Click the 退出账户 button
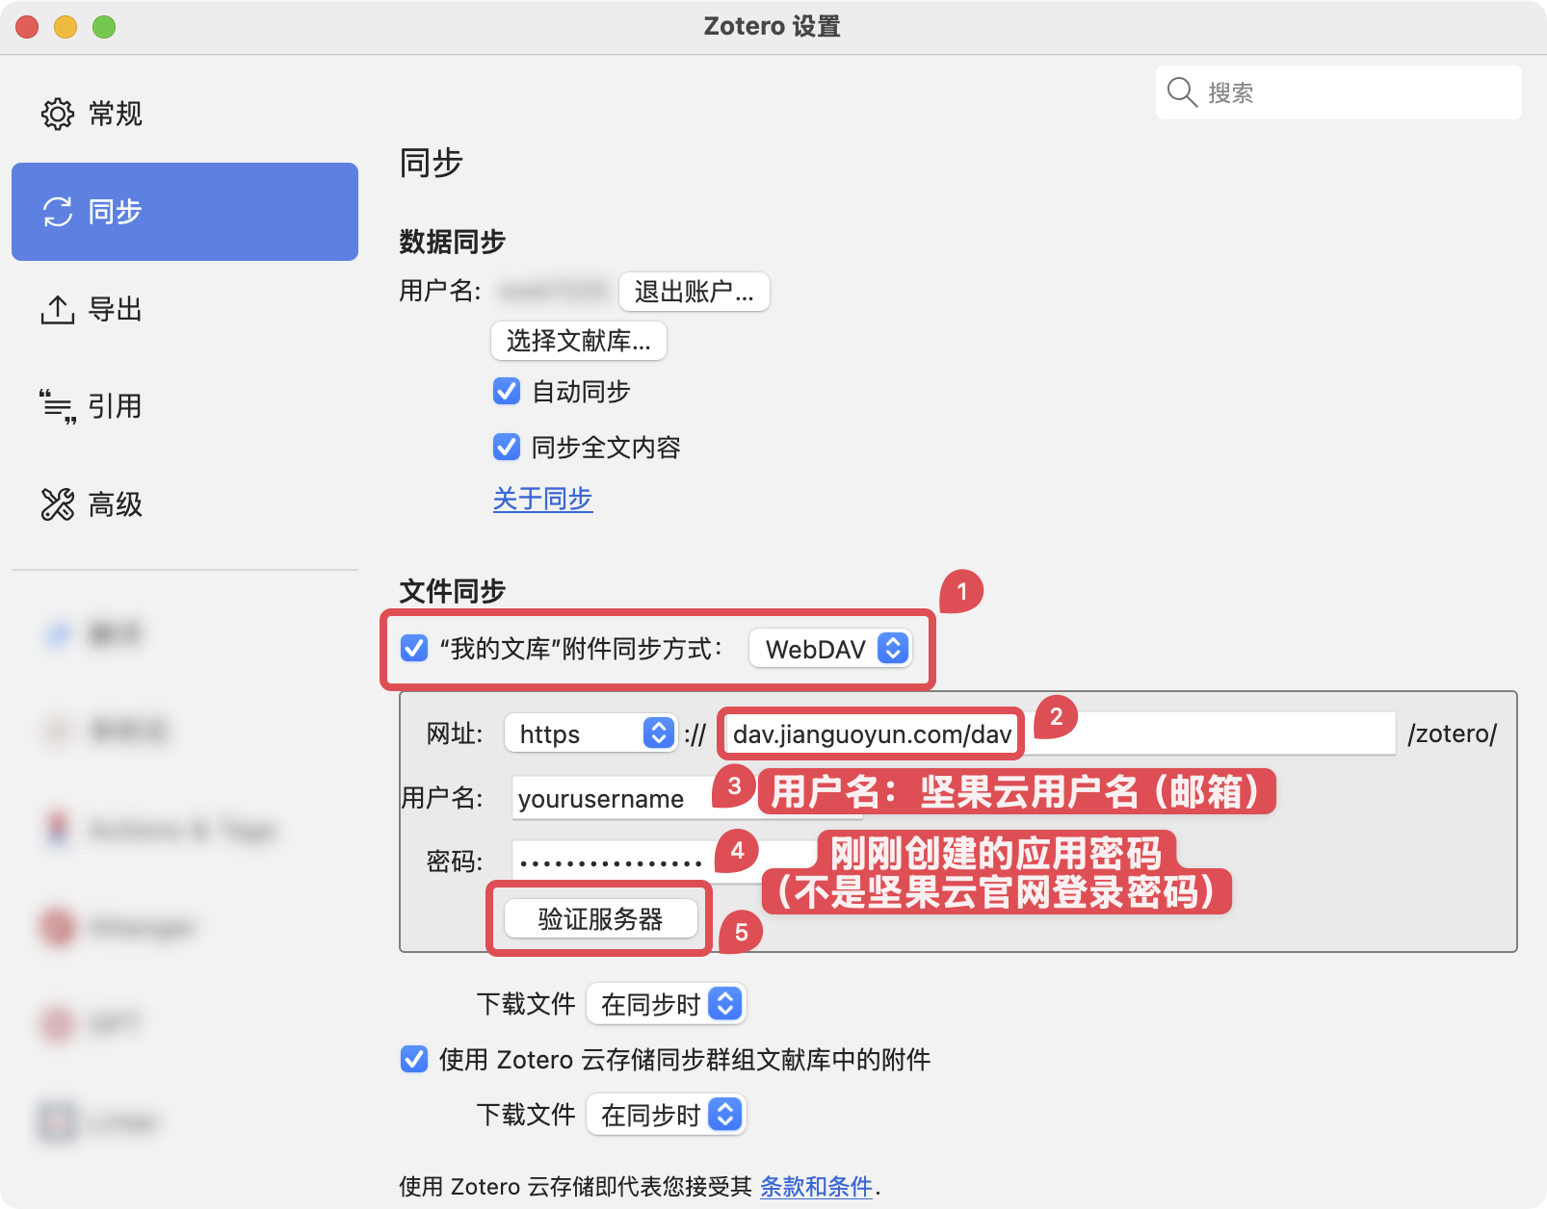1547x1209 pixels. [693, 292]
